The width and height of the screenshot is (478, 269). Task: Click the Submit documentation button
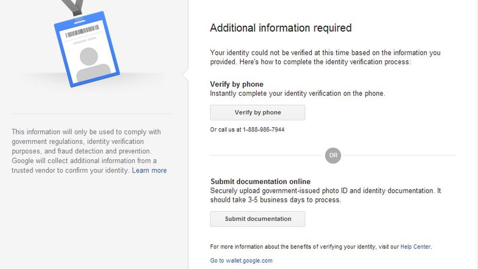click(x=257, y=219)
